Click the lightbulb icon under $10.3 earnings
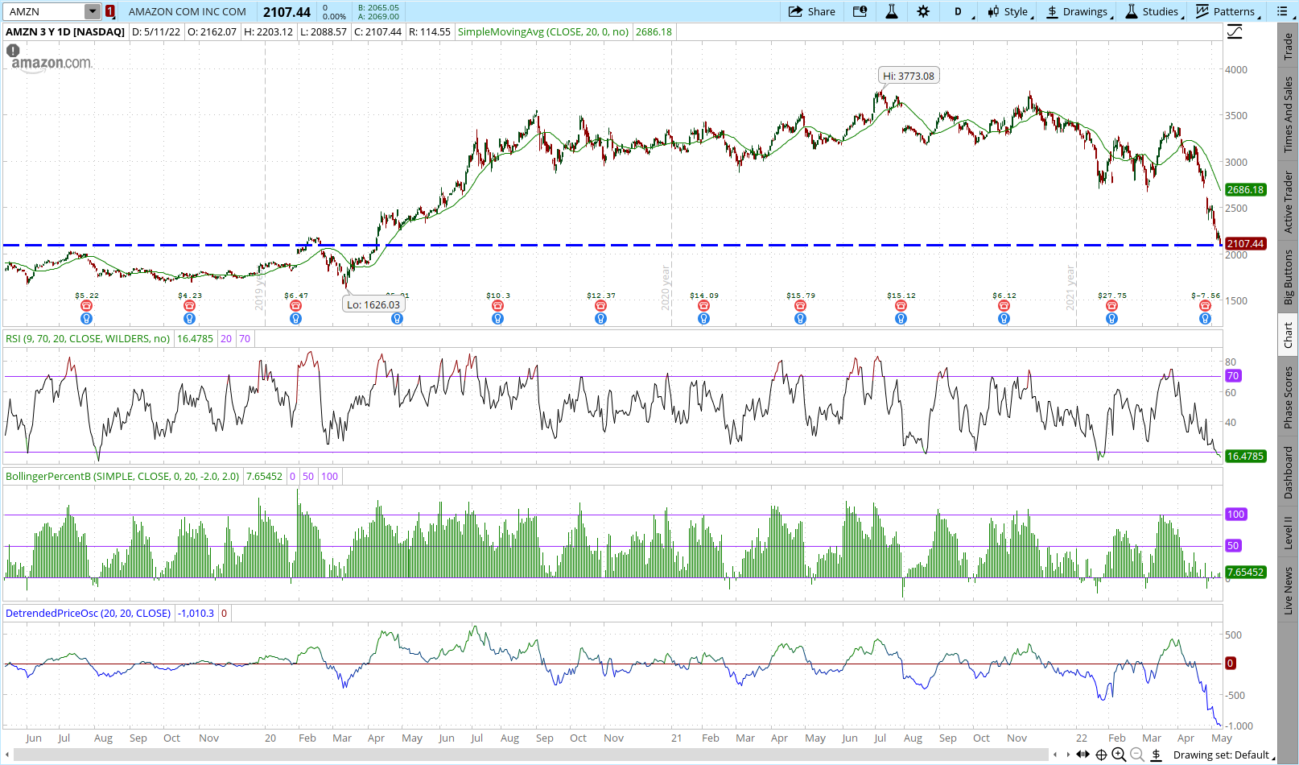This screenshot has width=1299, height=765. [x=497, y=319]
